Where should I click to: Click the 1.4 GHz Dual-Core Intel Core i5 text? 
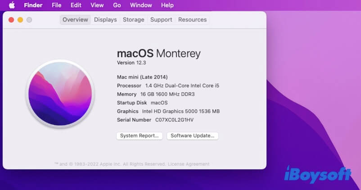[x=182, y=86]
